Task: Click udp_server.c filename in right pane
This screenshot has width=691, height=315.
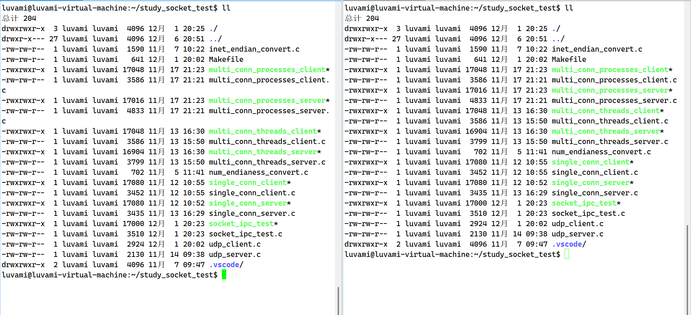Action: pyautogui.click(x=577, y=234)
